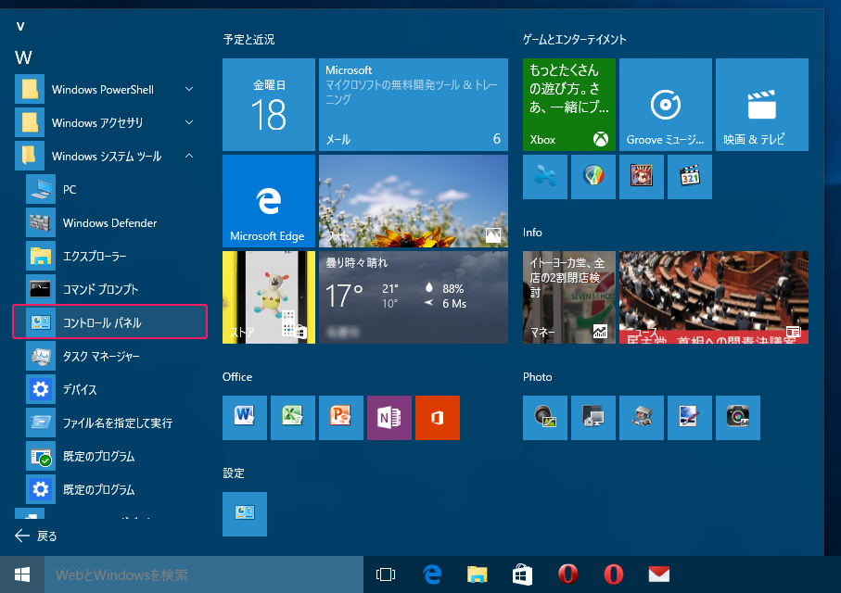
Task: Open PC from the system tools list
Action: pos(110,189)
